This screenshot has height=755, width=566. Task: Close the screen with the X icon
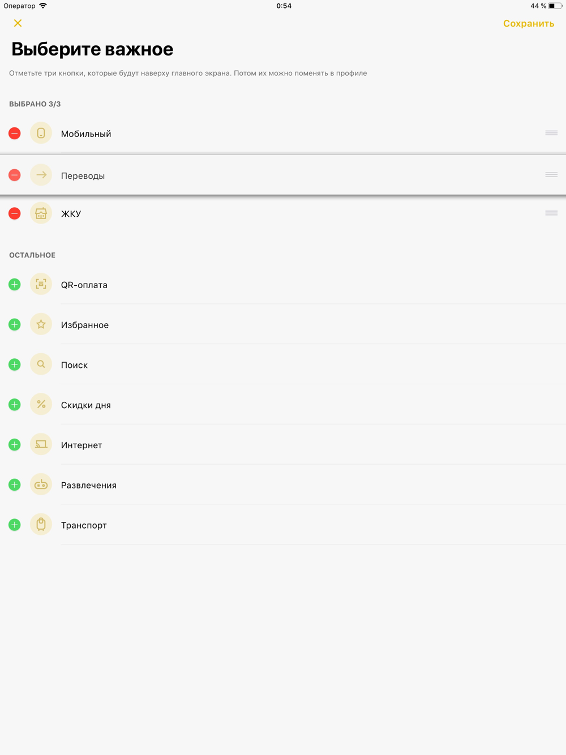tap(18, 23)
